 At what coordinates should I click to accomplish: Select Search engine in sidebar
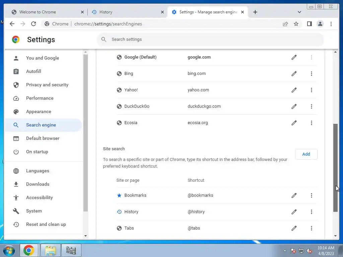[x=43, y=125]
